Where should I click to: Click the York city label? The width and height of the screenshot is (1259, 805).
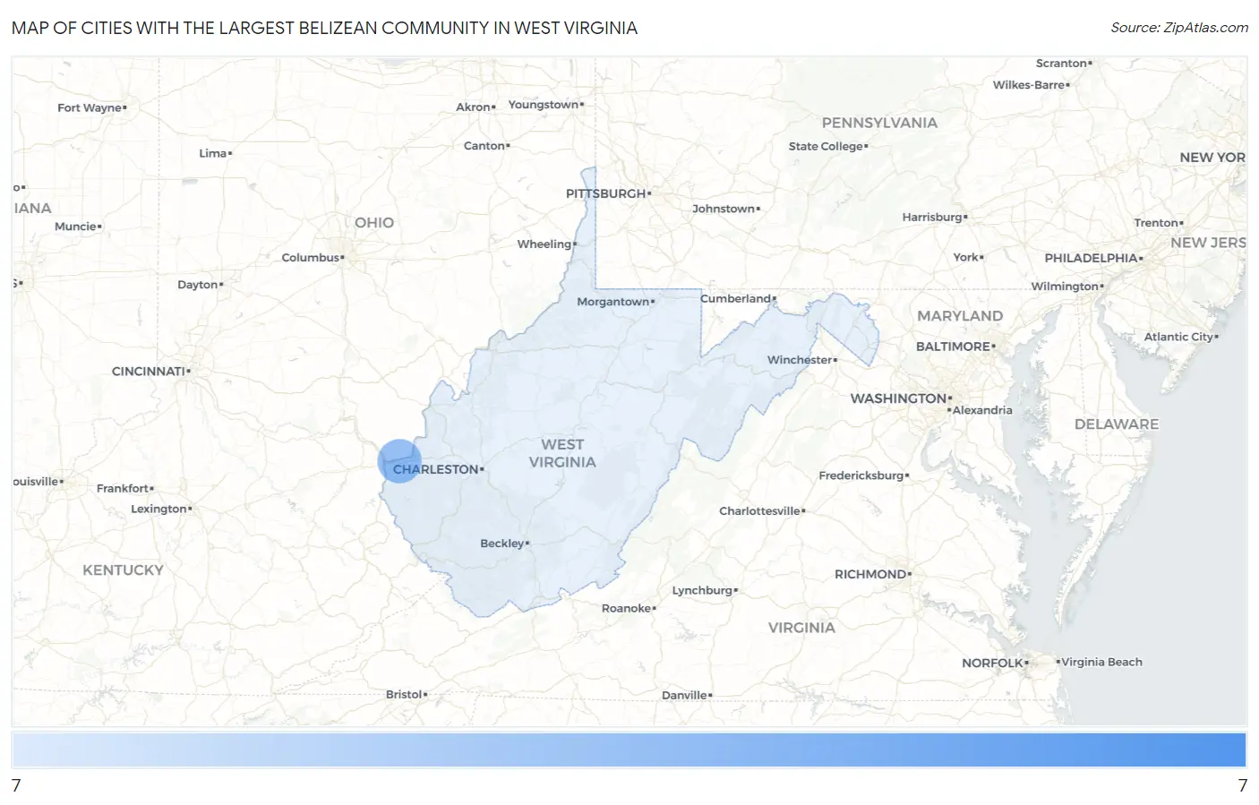tap(965, 257)
